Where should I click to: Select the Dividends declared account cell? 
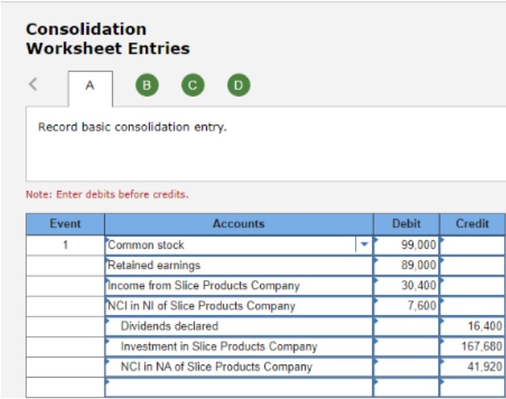(238, 327)
